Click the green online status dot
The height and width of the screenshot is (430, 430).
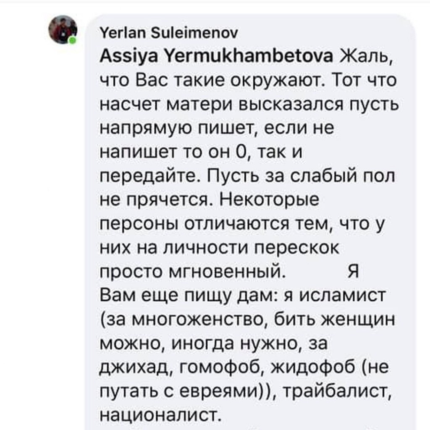[73, 41]
